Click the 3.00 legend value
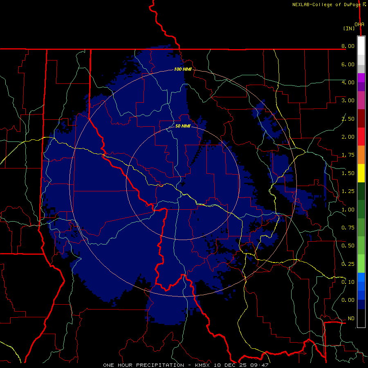368x368 pixels. (x=348, y=101)
